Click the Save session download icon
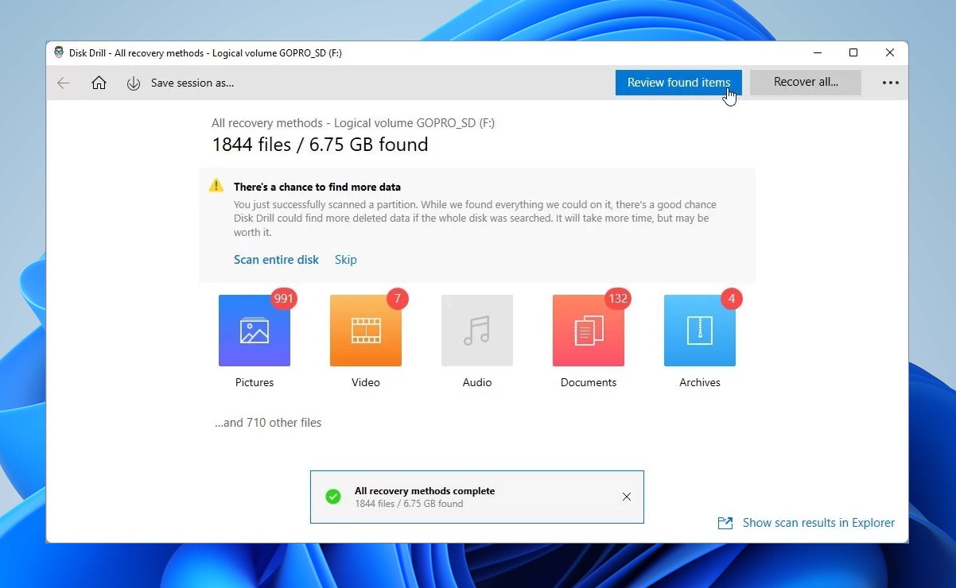This screenshot has height=588, width=956. click(134, 83)
